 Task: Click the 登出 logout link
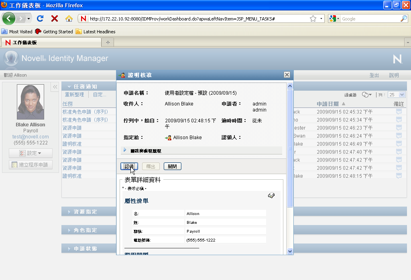tap(374, 75)
